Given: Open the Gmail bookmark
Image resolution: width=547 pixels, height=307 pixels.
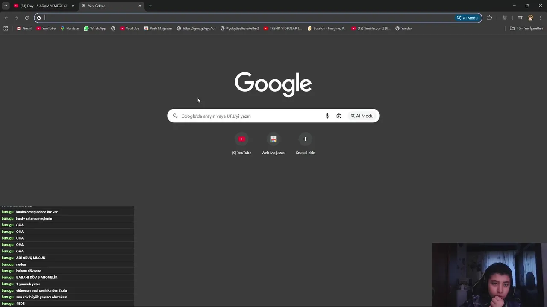Looking at the screenshot, I should [x=24, y=29].
